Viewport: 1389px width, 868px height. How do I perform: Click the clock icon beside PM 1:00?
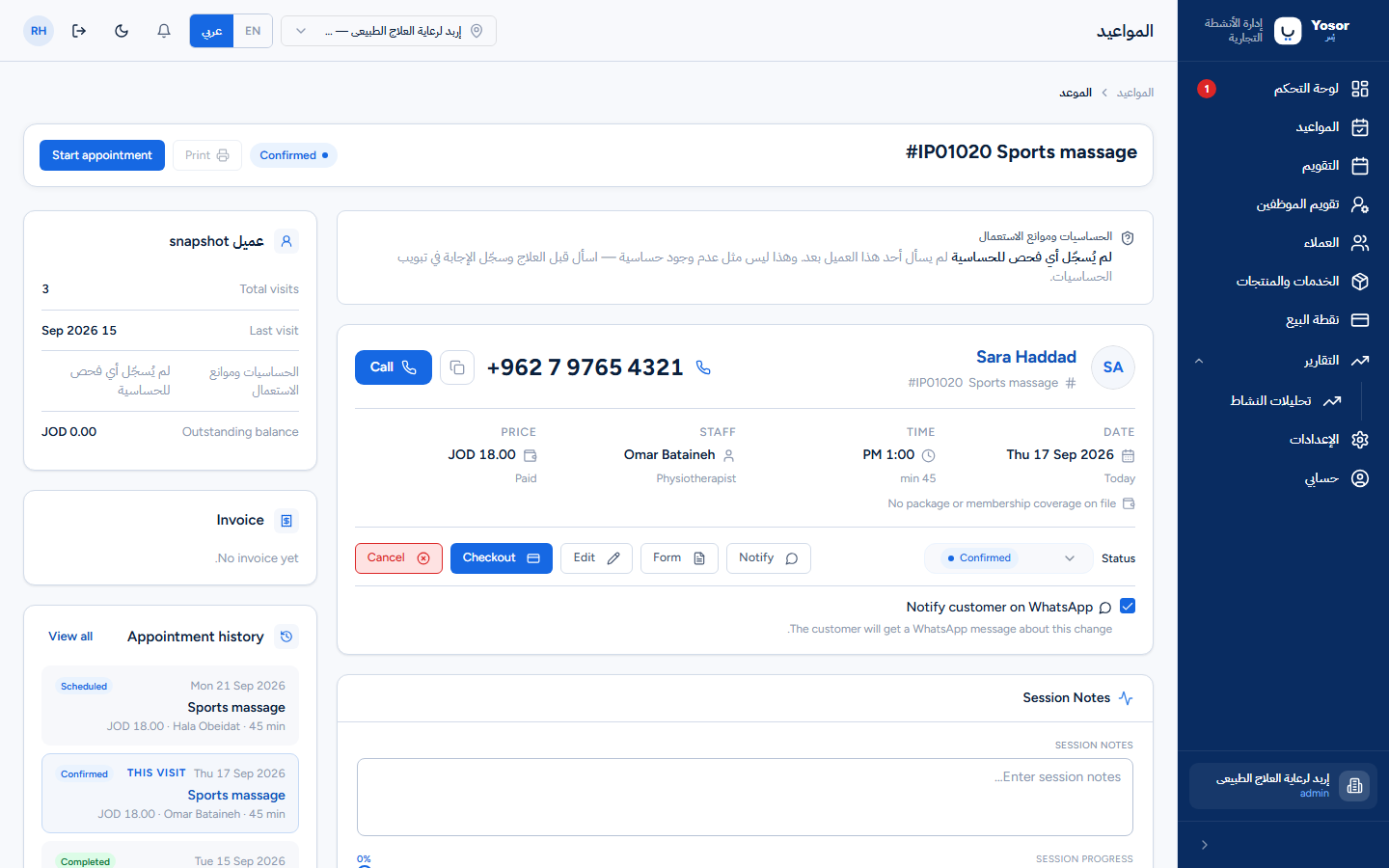tap(928, 455)
